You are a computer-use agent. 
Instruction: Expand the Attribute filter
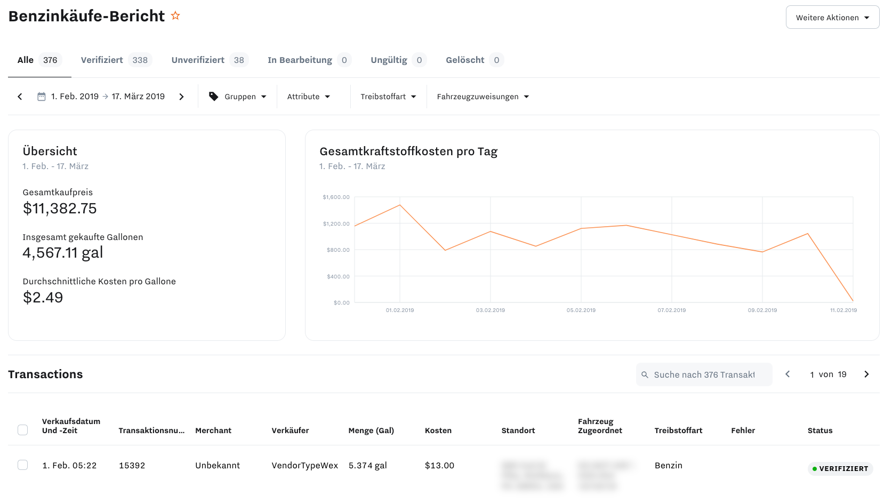(309, 97)
